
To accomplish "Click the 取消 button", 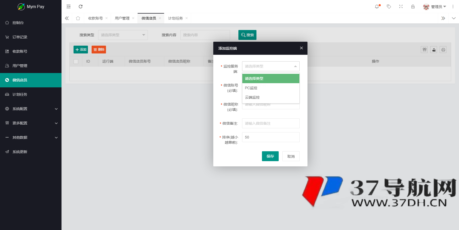I will coord(291,156).
